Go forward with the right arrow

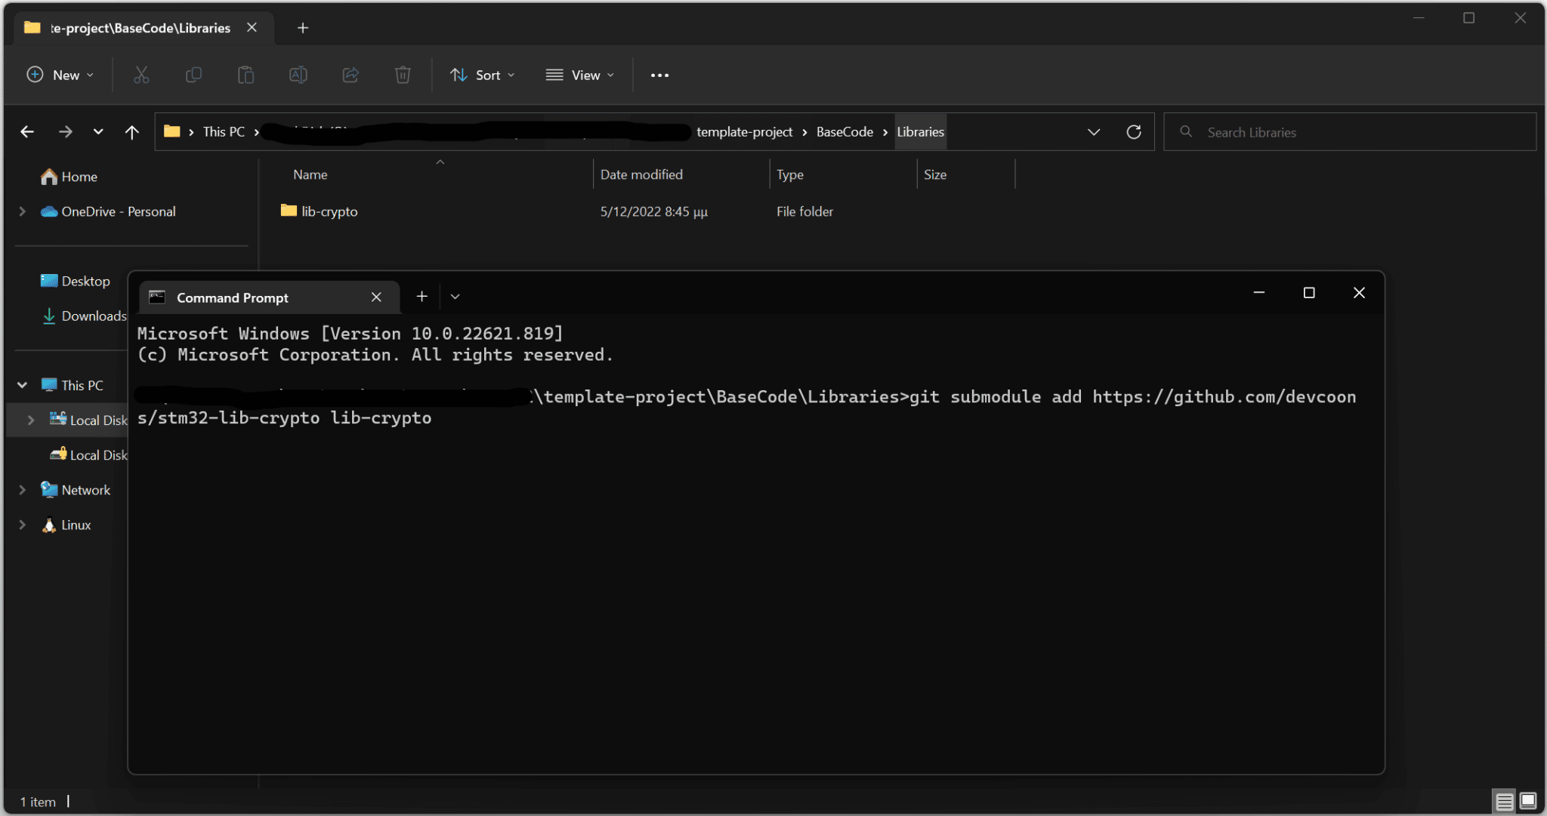pos(66,132)
